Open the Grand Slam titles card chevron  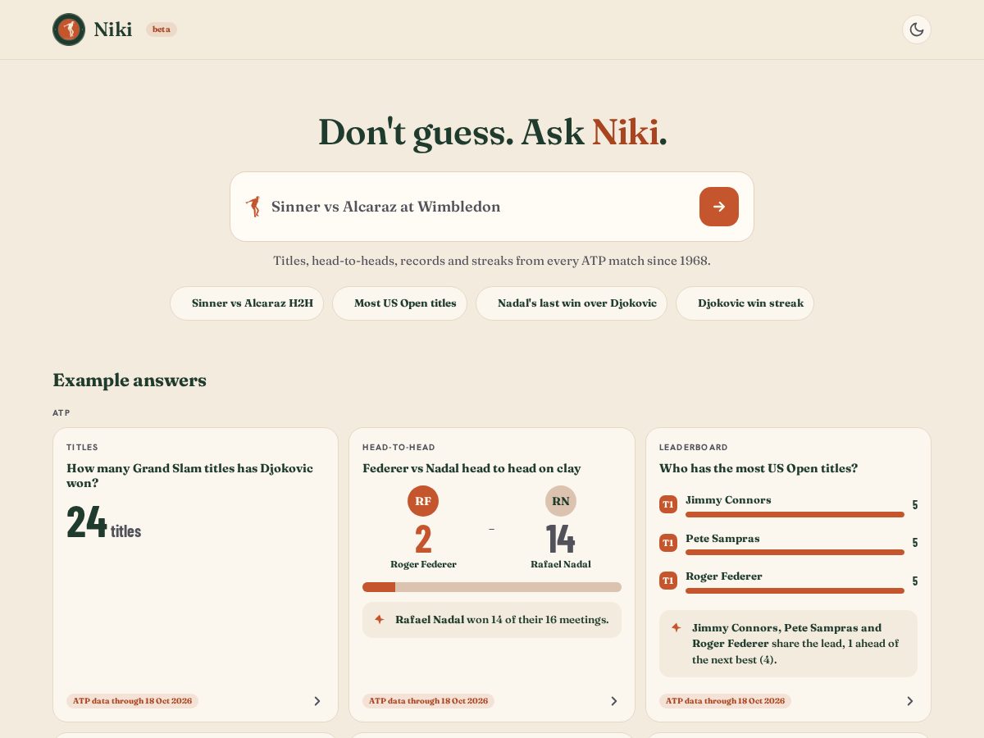[317, 701]
